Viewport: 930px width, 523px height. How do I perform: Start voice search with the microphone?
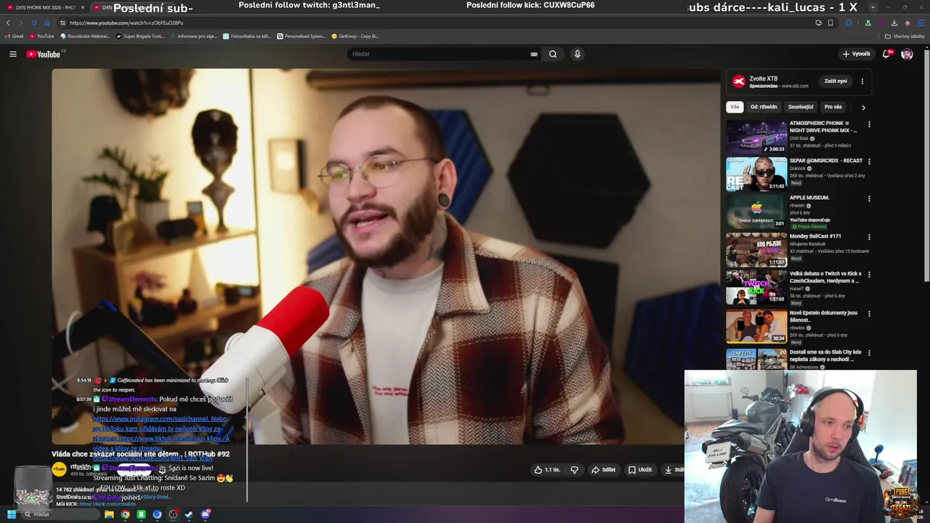coord(577,54)
